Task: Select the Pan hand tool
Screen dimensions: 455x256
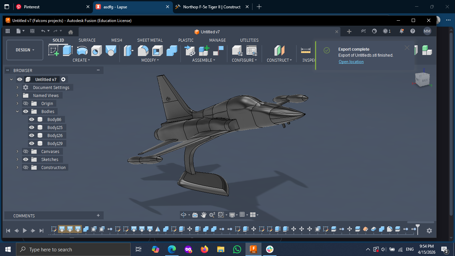Action: pyautogui.click(x=204, y=215)
